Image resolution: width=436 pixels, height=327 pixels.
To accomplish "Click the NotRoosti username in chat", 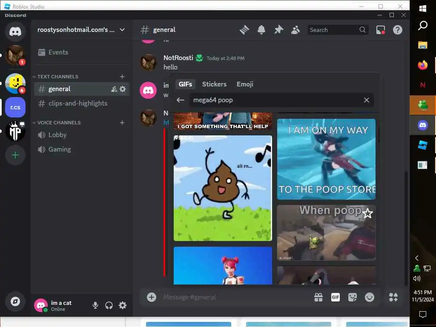I will pos(178,58).
